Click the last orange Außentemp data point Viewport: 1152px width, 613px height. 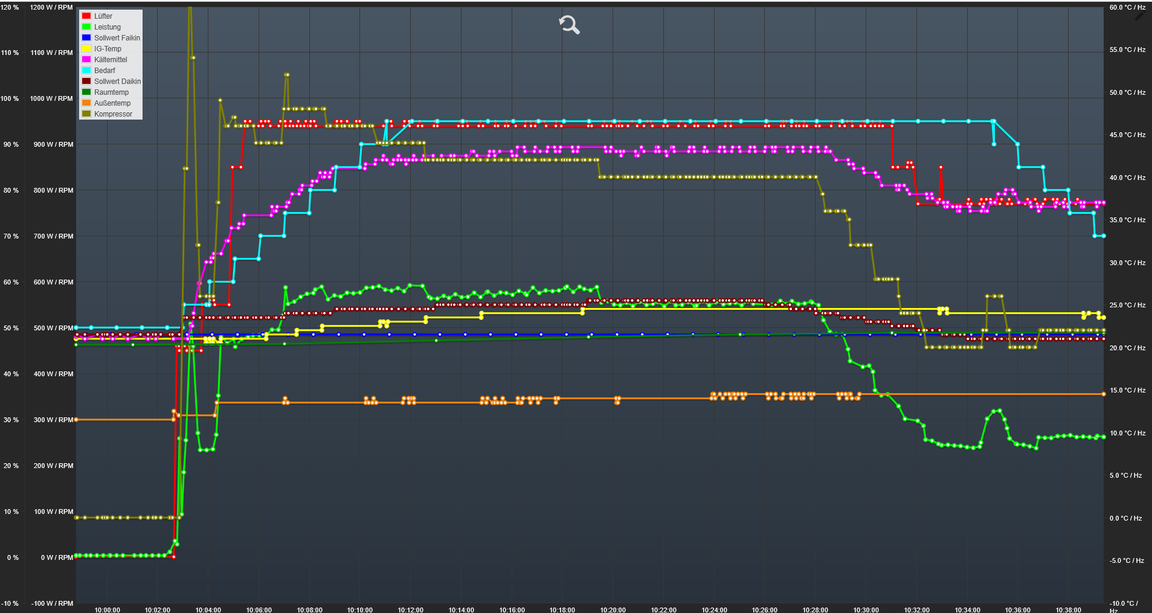[1103, 394]
